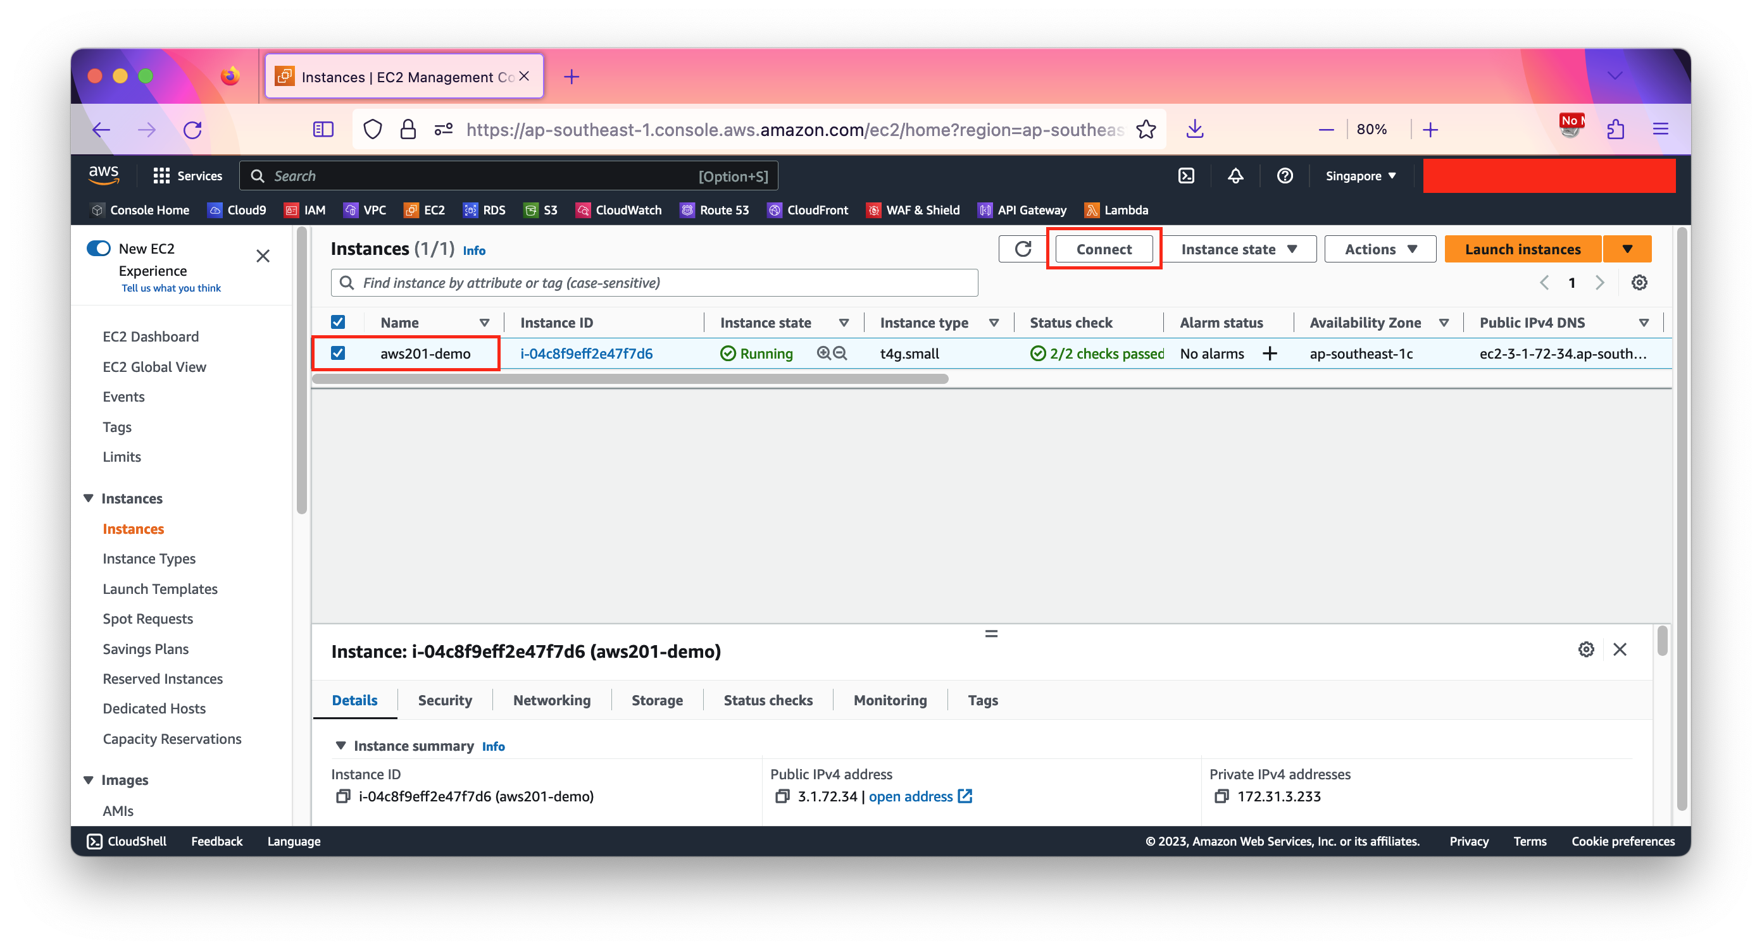Copy the Public IPv4 address
The height and width of the screenshot is (950, 1762).
coord(782,796)
